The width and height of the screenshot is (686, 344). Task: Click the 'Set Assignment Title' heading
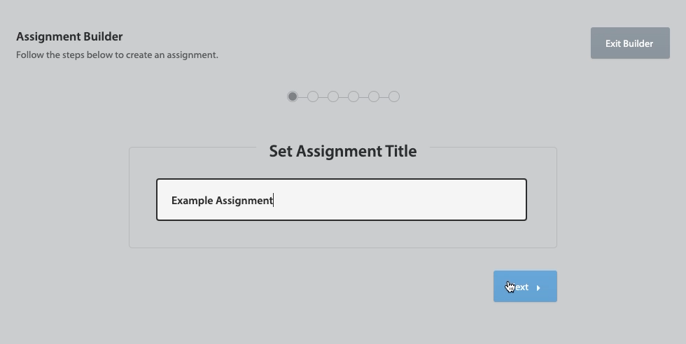tap(342, 151)
